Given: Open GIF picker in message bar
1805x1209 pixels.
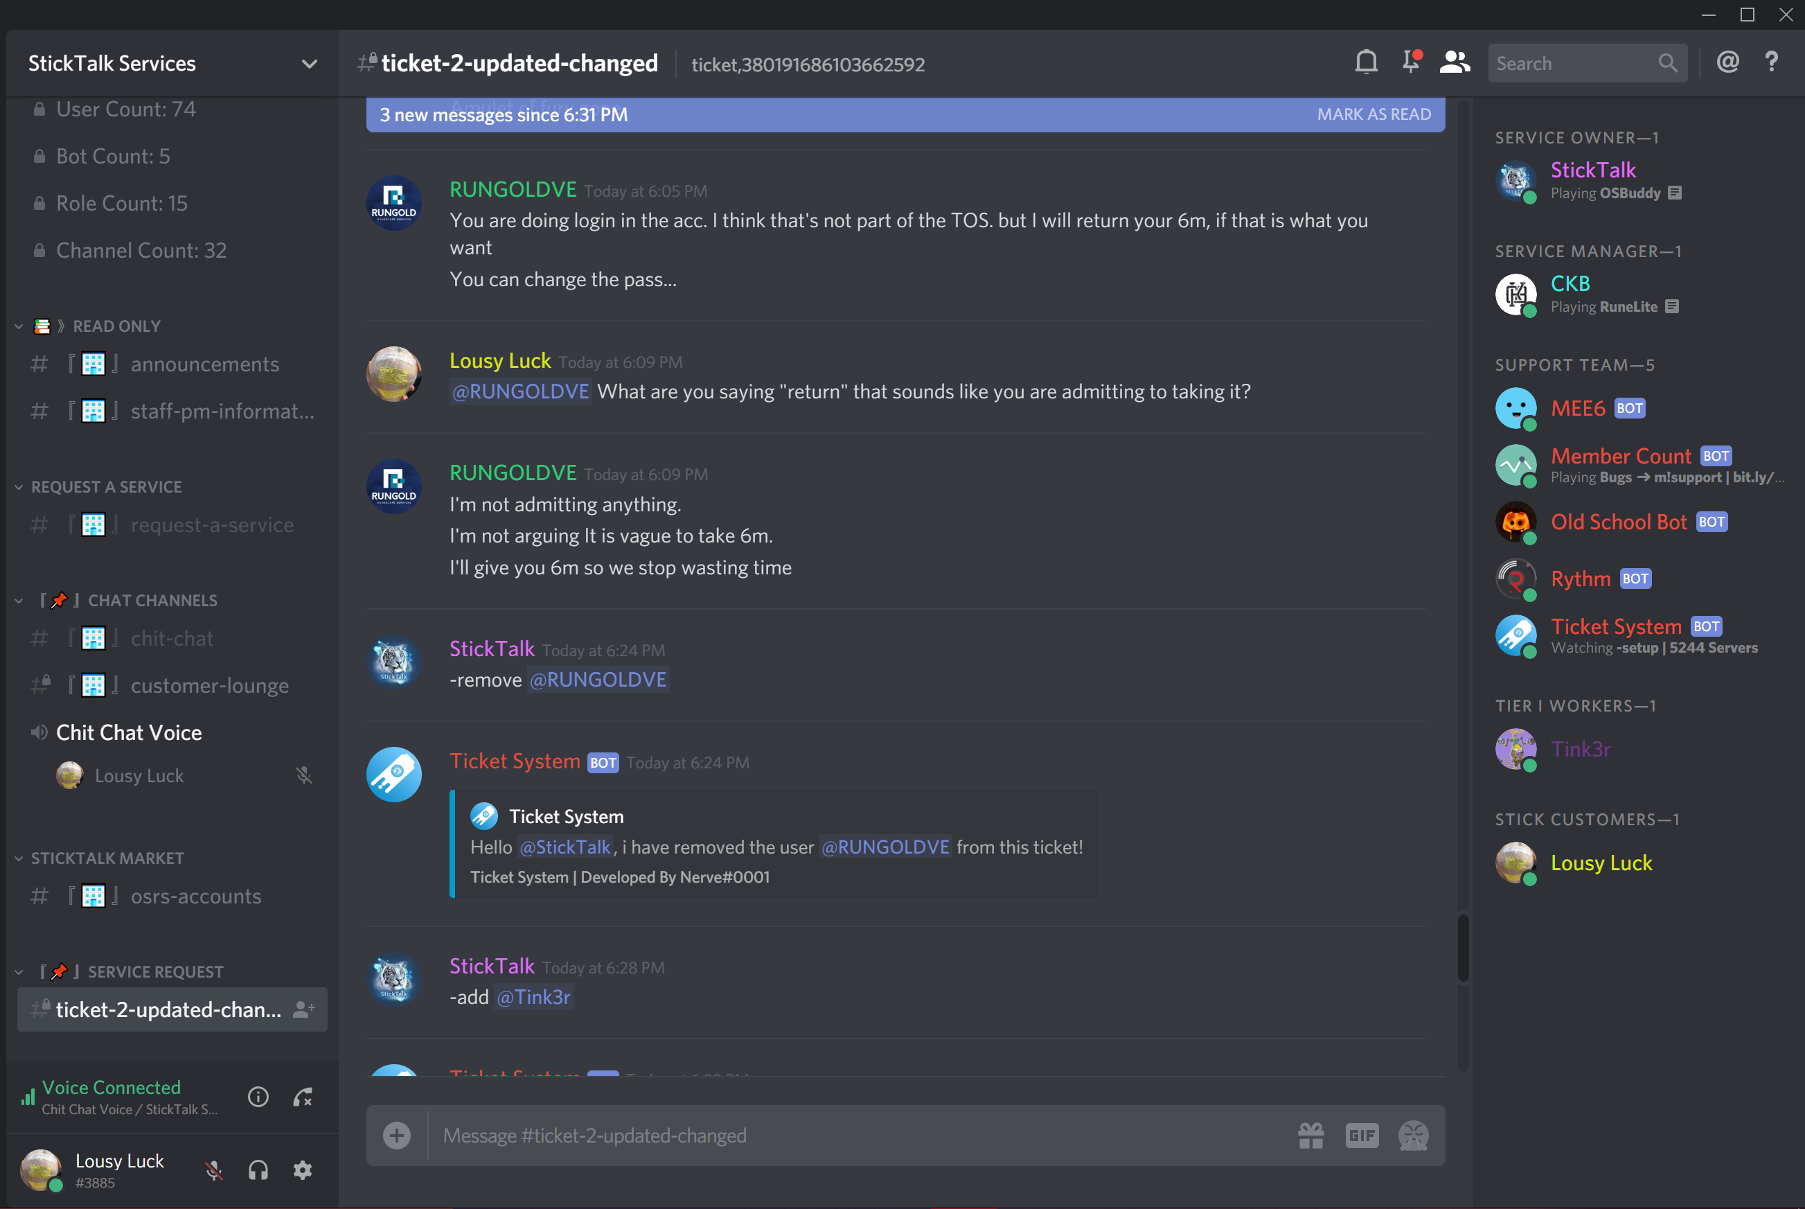Looking at the screenshot, I should pyautogui.click(x=1362, y=1136).
